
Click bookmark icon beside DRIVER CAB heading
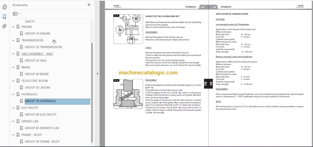(18, 121)
